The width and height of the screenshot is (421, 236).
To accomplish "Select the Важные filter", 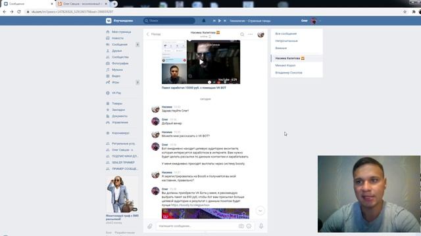I will click(x=281, y=48).
